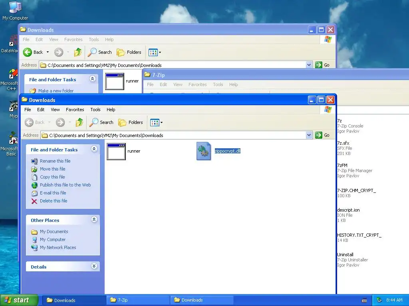
Task: Open Help menu in front Downloads window
Action: [x=111, y=110]
